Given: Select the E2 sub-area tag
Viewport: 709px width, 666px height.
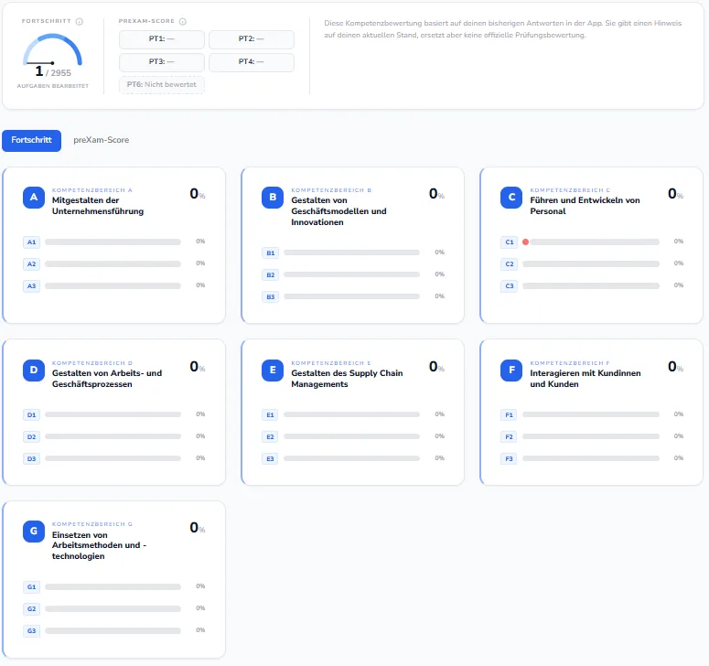Looking at the screenshot, I should pyautogui.click(x=270, y=436).
